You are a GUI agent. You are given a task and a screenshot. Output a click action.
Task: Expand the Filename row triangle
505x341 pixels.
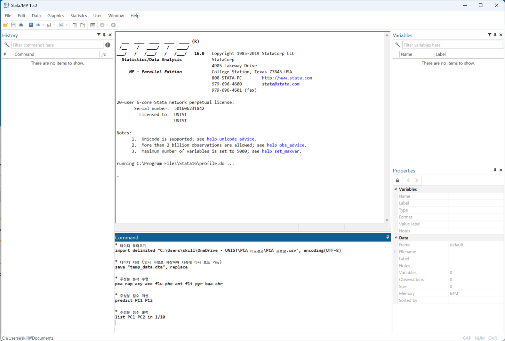[x=395, y=252]
